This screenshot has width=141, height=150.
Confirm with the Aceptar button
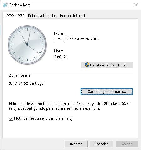point(76,144)
